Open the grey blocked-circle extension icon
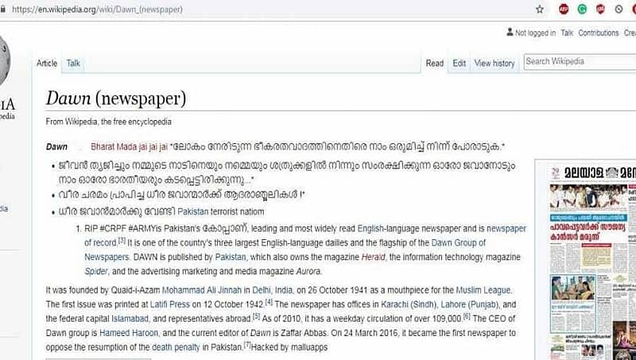 point(619,9)
